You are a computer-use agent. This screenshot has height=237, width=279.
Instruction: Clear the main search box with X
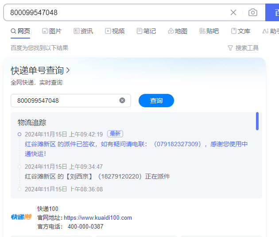click(233, 12)
